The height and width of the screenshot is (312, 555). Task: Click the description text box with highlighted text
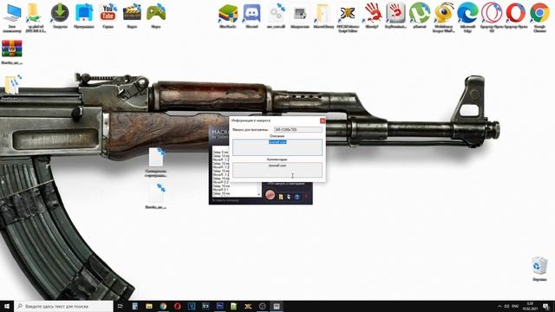pyautogui.click(x=277, y=147)
